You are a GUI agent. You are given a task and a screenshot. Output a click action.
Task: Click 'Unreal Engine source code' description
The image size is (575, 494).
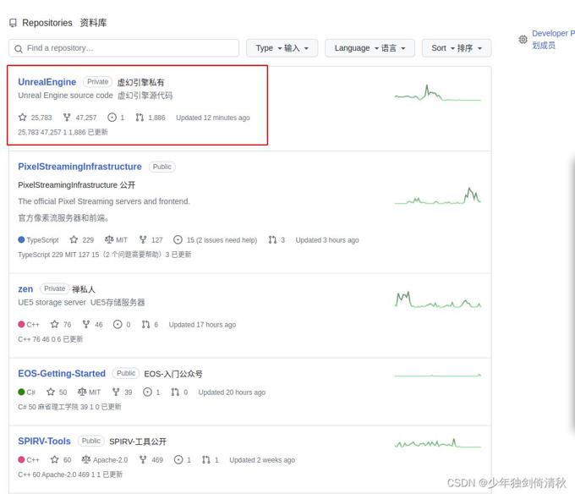pyautogui.click(x=65, y=96)
